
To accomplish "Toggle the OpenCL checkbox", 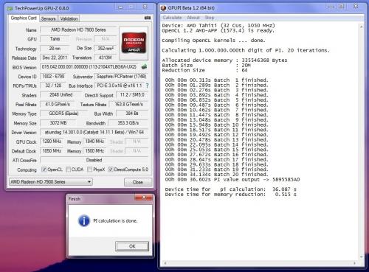I will point(44,170).
